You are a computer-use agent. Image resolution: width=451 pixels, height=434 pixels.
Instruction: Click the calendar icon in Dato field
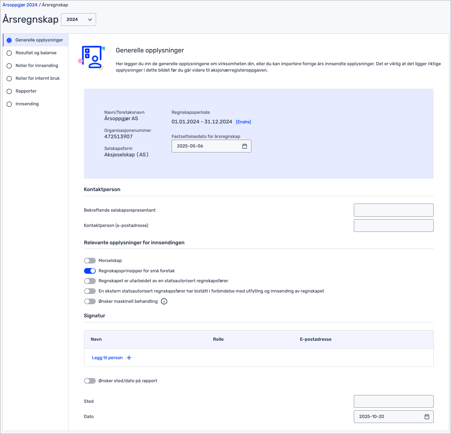pos(427,417)
